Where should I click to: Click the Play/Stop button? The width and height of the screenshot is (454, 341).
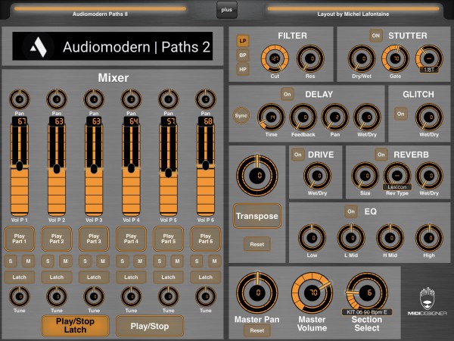(150, 326)
